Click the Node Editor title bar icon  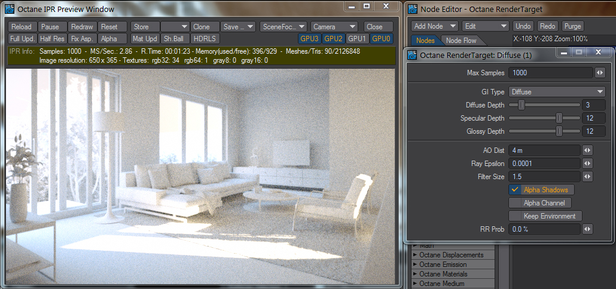[413, 8]
